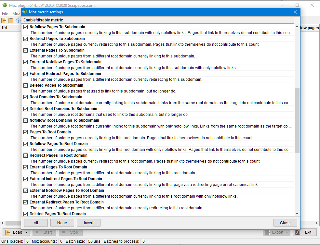Disable External Nofollow Pages To Subdomain
Viewport: 320px width, 245px height.
point(25,62)
